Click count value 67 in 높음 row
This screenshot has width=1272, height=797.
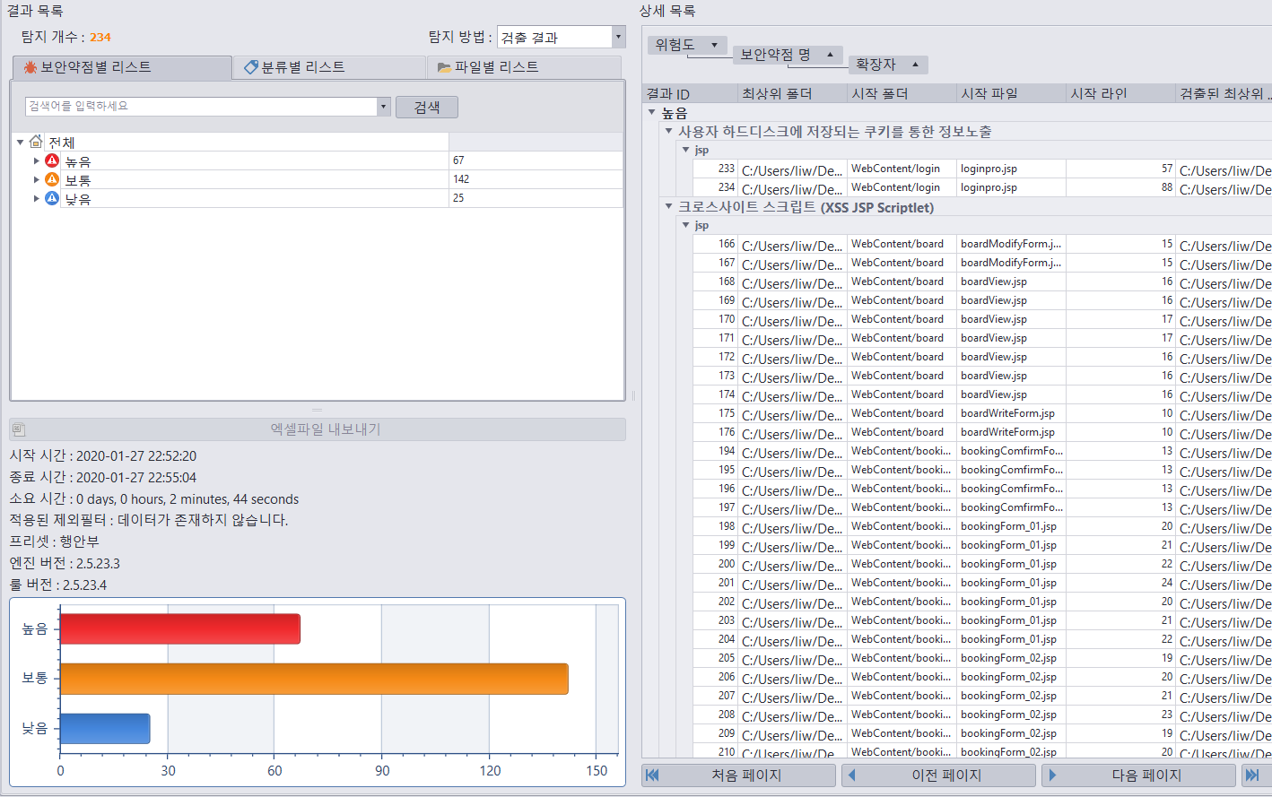458,160
